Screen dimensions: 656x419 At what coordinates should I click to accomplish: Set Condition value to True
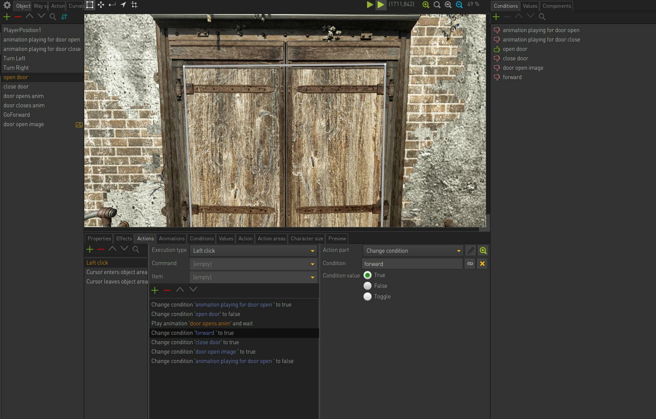367,275
